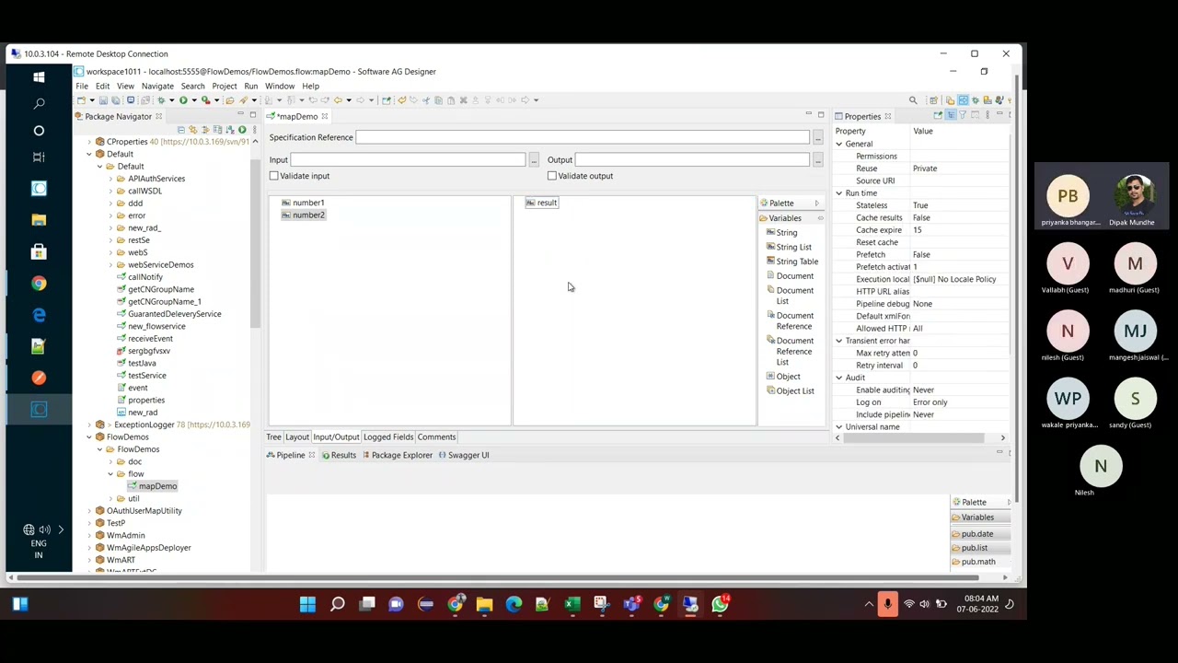Image resolution: width=1178 pixels, height=663 pixels.
Task: Click browse button next to Specification Reference
Action: point(817,137)
